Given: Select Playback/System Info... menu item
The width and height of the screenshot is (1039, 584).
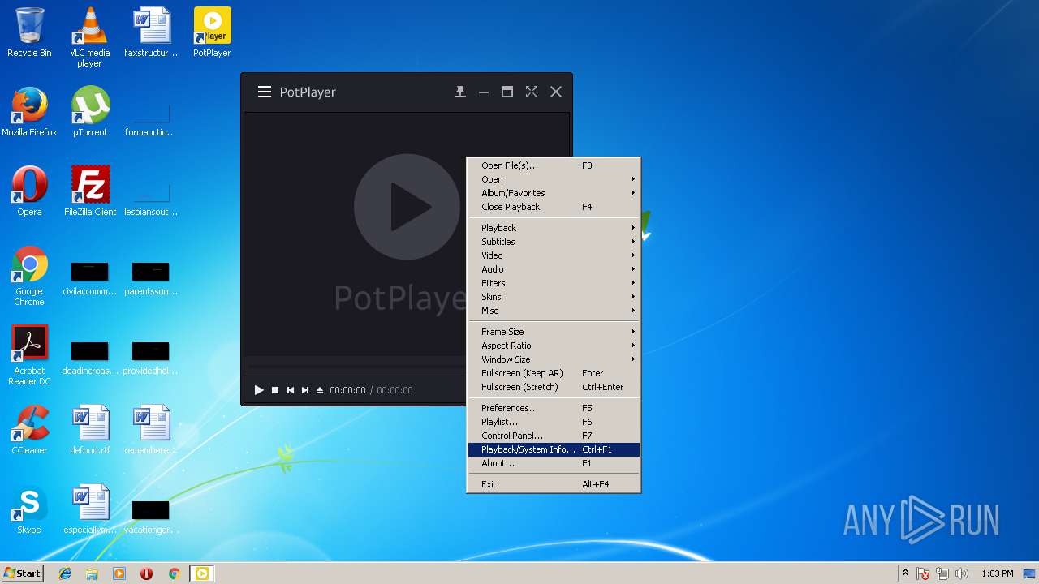Looking at the screenshot, I should pos(554,449).
